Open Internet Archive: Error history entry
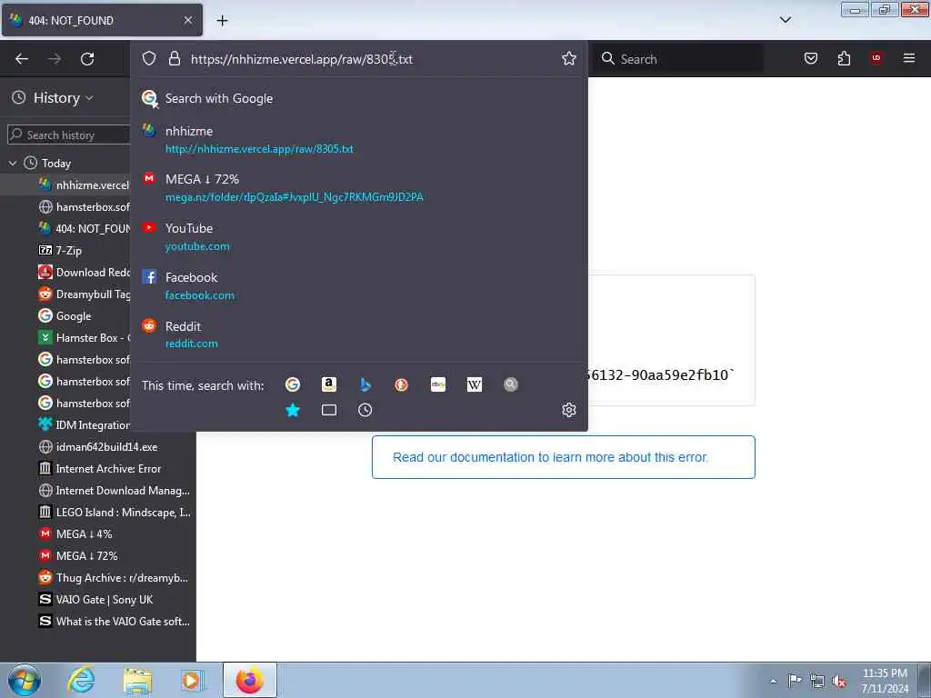The width and height of the screenshot is (931, 698). pos(100,468)
